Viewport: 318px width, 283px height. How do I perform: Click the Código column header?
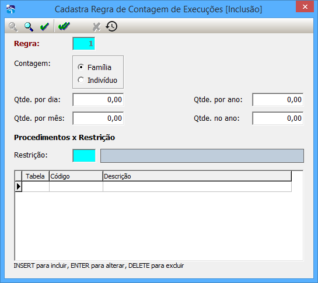76,176
